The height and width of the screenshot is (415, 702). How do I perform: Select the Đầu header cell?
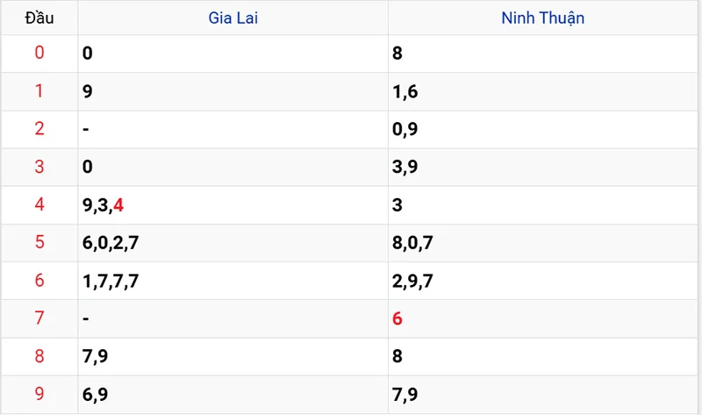[x=39, y=18]
